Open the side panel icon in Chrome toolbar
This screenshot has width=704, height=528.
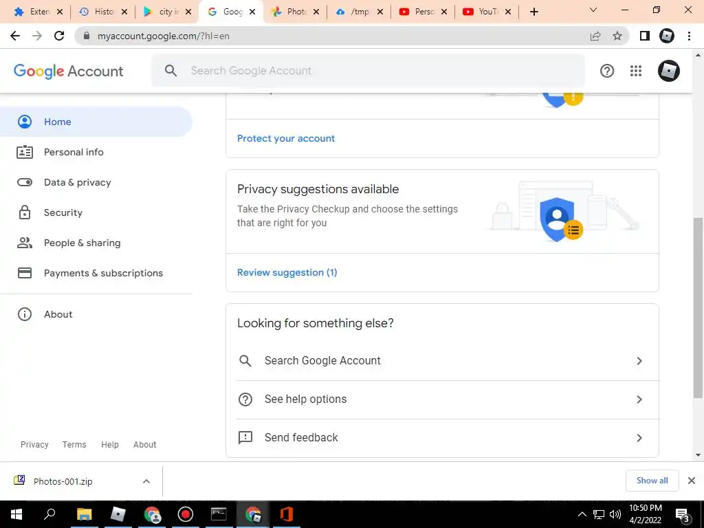(645, 36)
